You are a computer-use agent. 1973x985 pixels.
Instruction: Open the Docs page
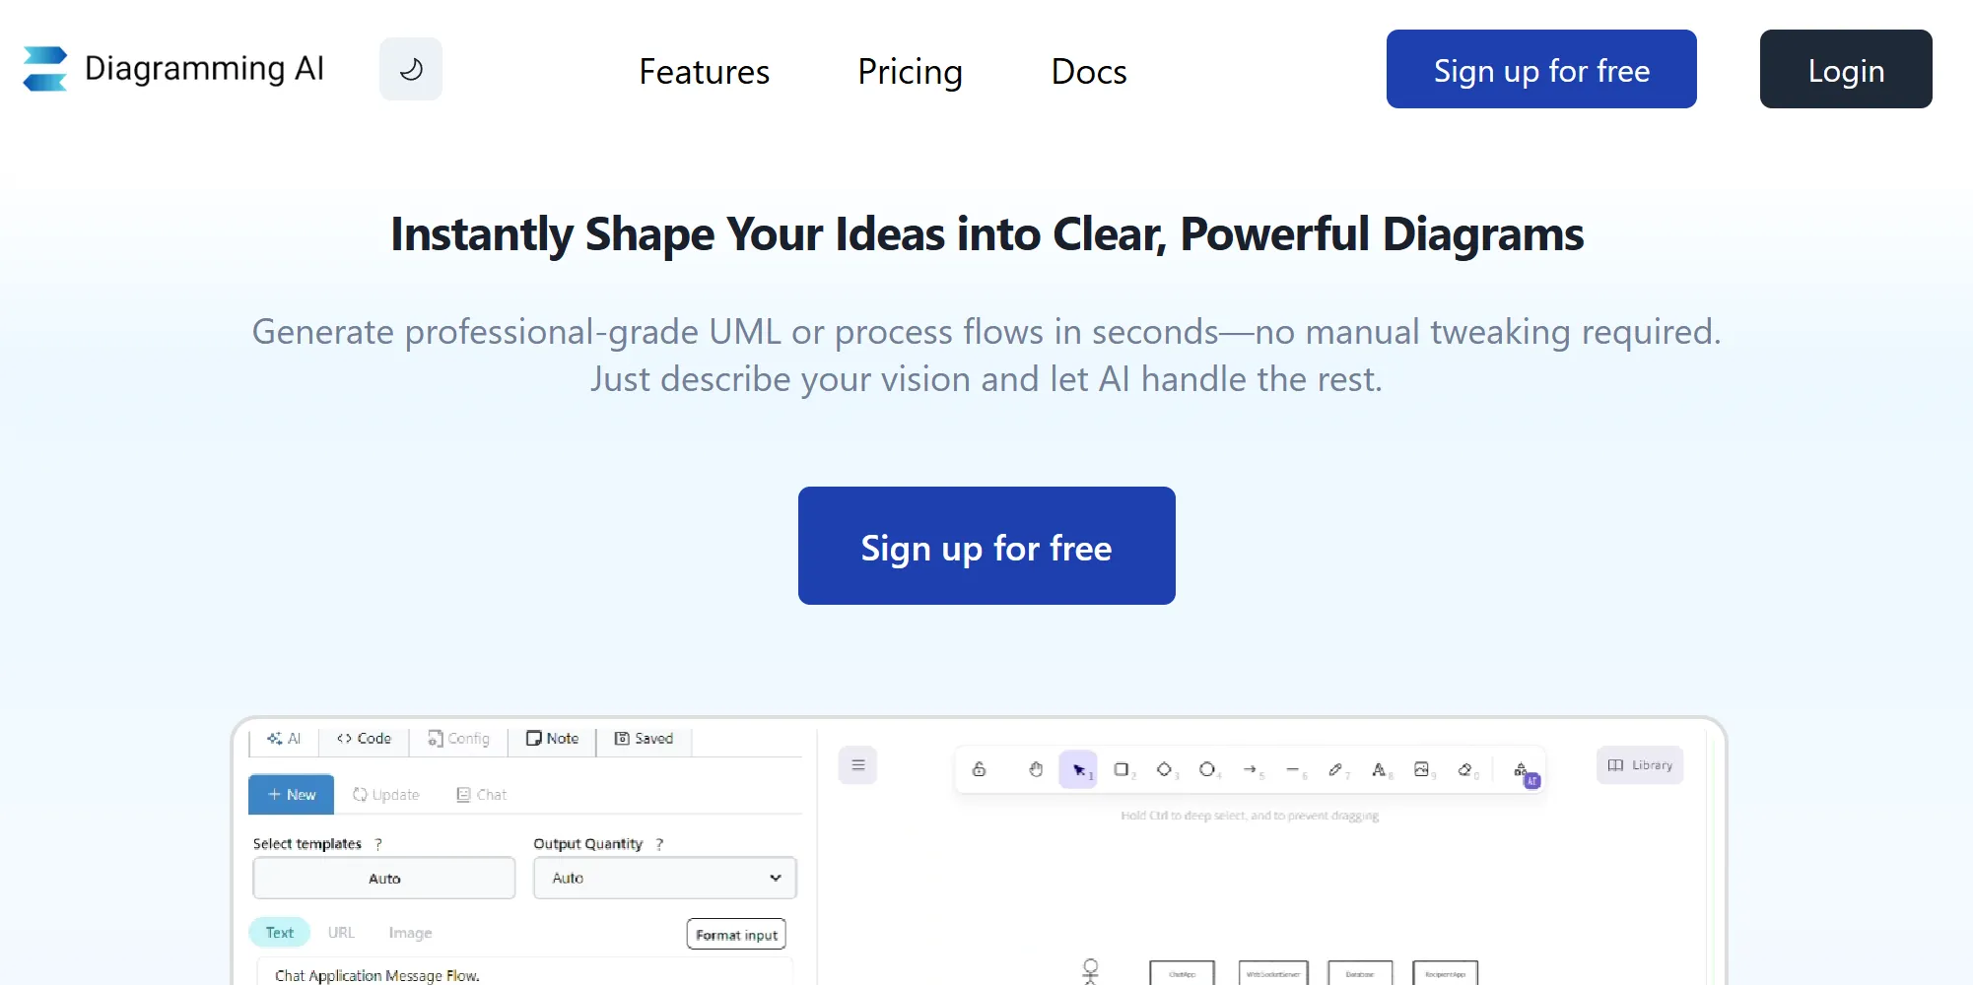click(x=1088, y=71)
